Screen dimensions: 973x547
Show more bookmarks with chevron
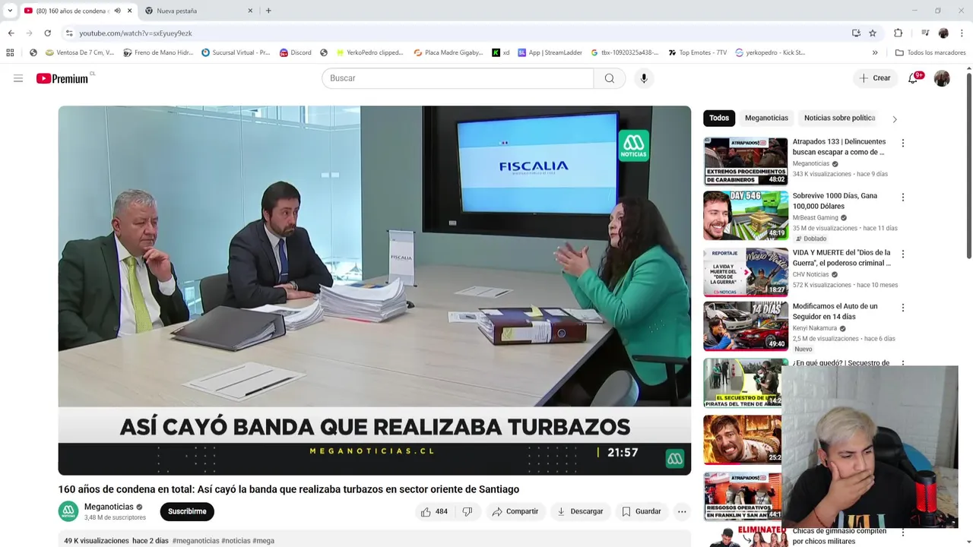875,52
